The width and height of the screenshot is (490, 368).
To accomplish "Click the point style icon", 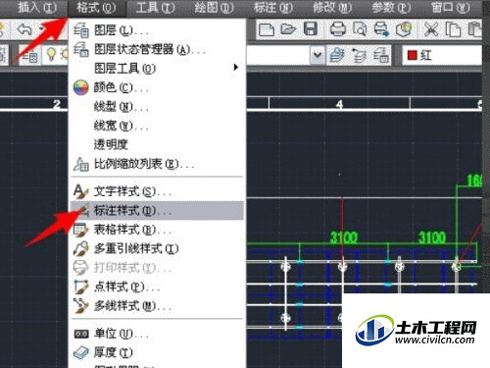I will [80, 287].
